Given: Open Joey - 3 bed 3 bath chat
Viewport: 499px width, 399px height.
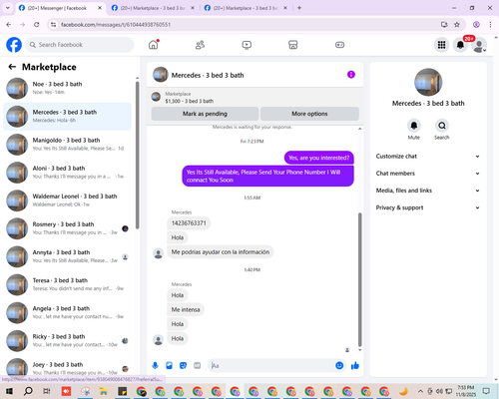Looking at the screenshot, I should [x=67, y=368].
